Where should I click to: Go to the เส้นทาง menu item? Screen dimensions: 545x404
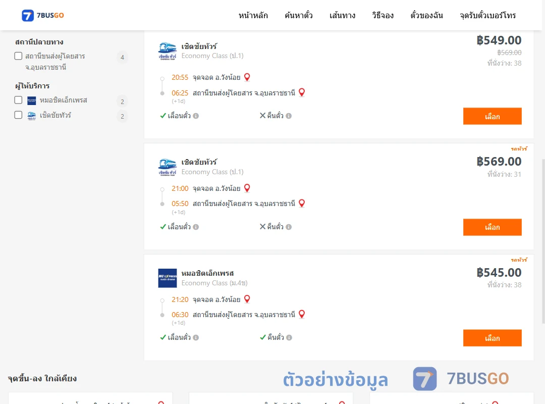(342, 15)
